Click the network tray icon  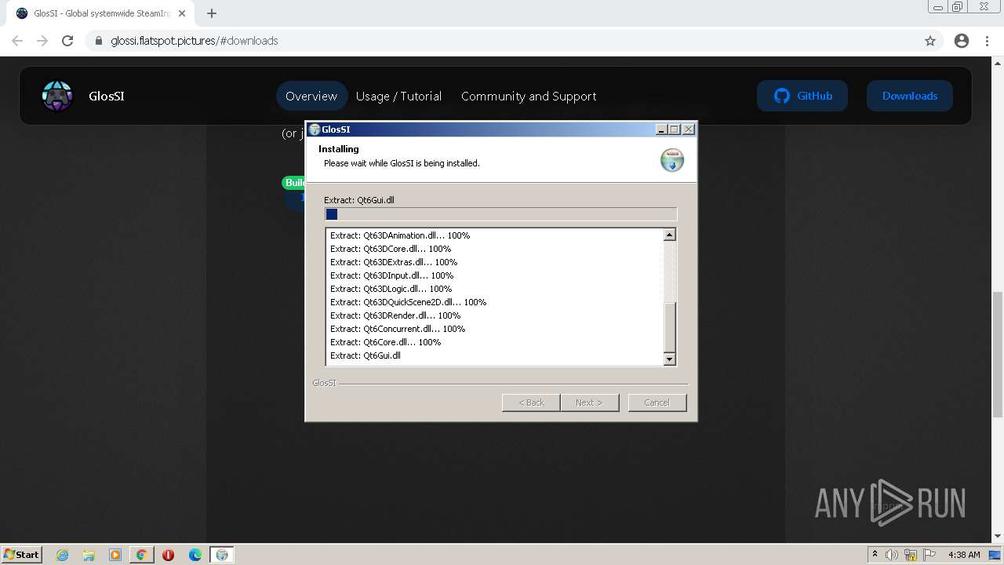[911, 555]
